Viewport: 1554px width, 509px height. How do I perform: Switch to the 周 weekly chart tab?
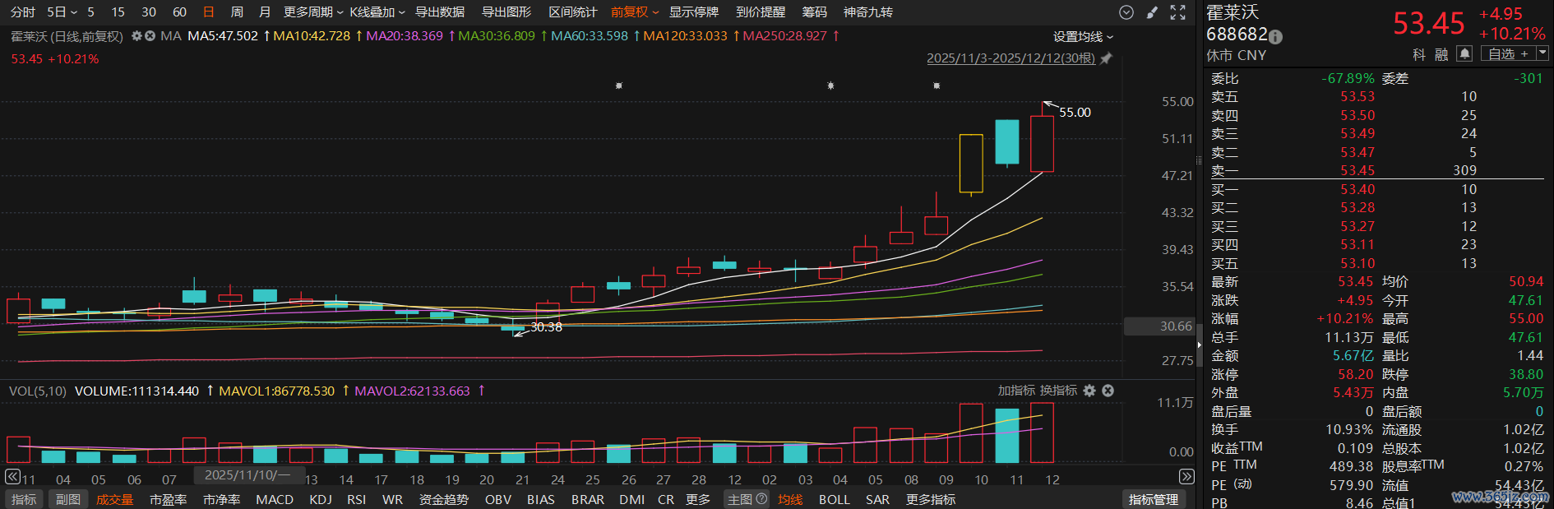pyautogui.click(x=237, y=12)
